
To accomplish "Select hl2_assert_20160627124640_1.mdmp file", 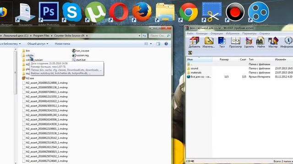I will pos(45,161).
